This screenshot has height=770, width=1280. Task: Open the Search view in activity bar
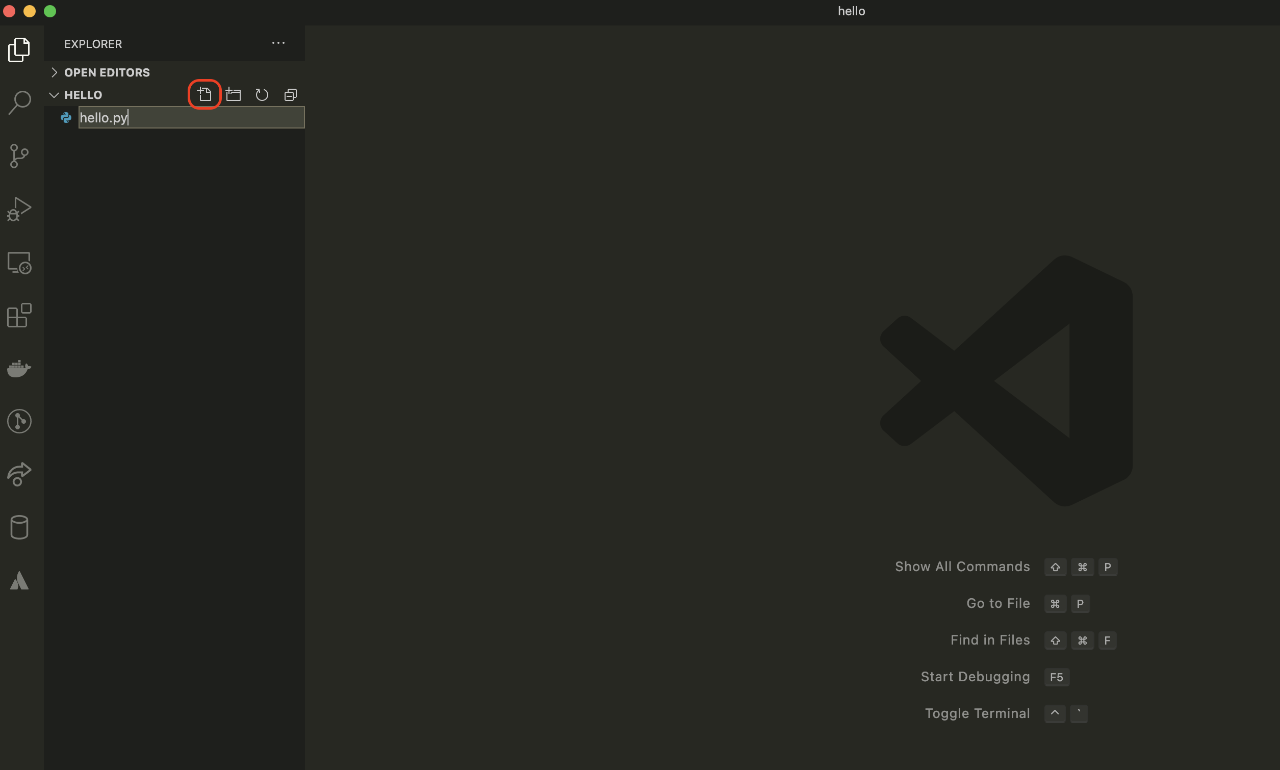tap(20, 102)
